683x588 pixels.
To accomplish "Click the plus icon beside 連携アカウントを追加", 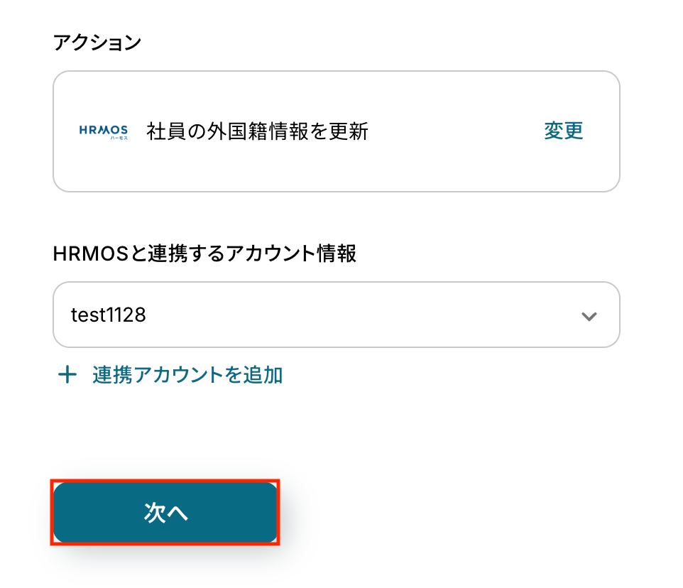I will 67,375.
